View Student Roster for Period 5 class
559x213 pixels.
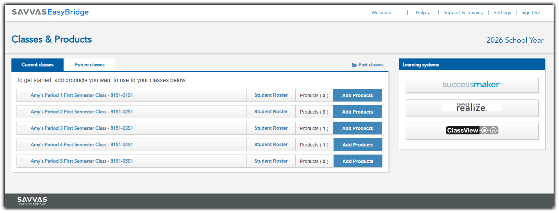pyautogui.click(x=271, y=161)
